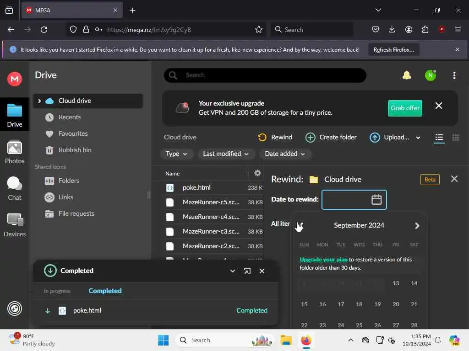Select September 25 in calendar
Screen dimensions: 469x351
pos(359,325)
